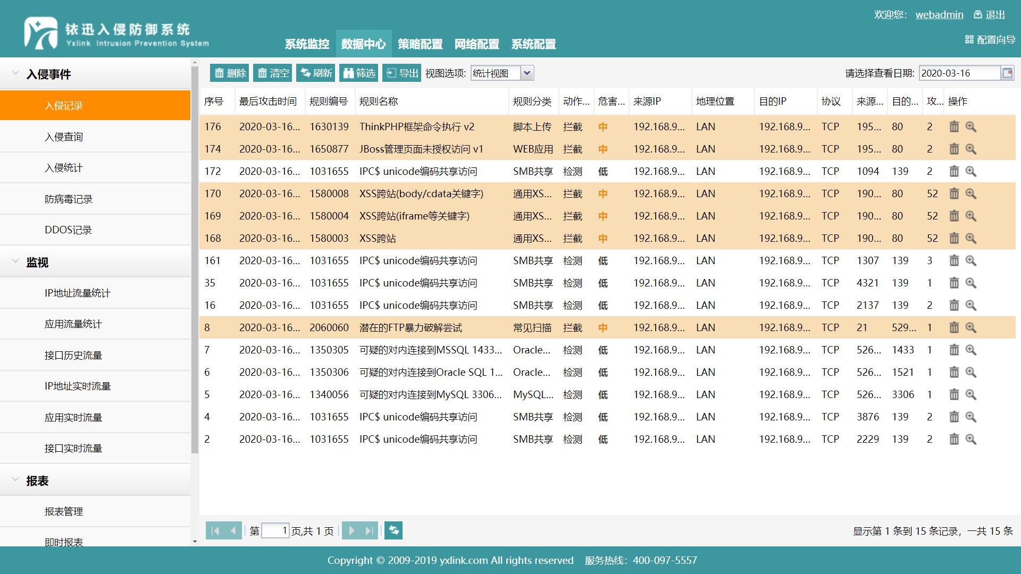Delete record 161 via trash icon
Image resolution: width=1021 pixels, height=574 pixels.
pyautogui.click(x=954, y=260)
